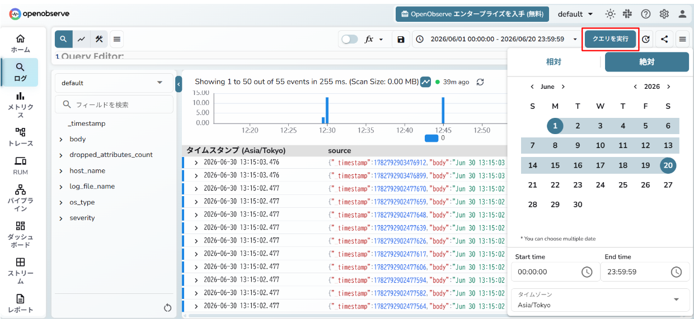Toggle the switch beside the fx function icon
Image resolution: width=694 pixels, height=319 pixels.
[350, 39]
